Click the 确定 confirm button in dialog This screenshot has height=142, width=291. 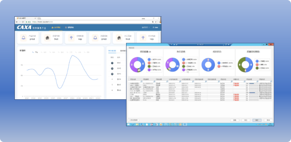pyautogui.click(x=257, y=120)
